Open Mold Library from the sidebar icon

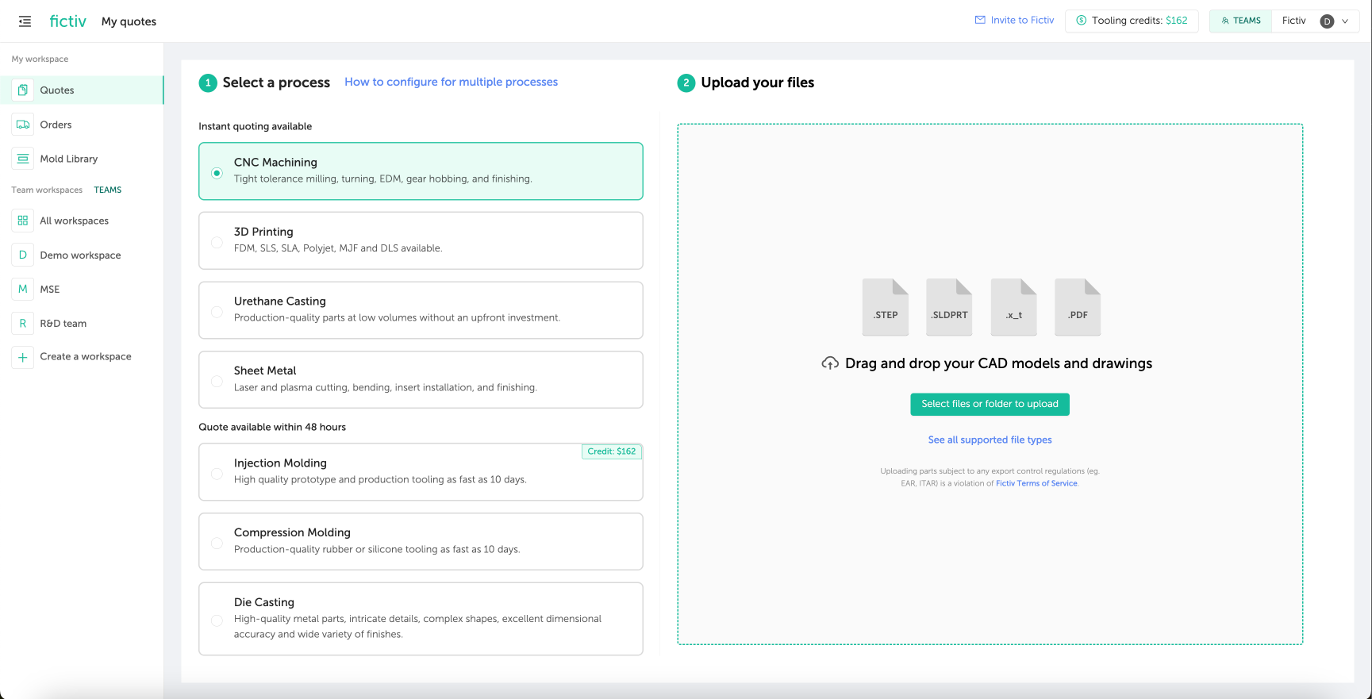[x=23, y=159]
